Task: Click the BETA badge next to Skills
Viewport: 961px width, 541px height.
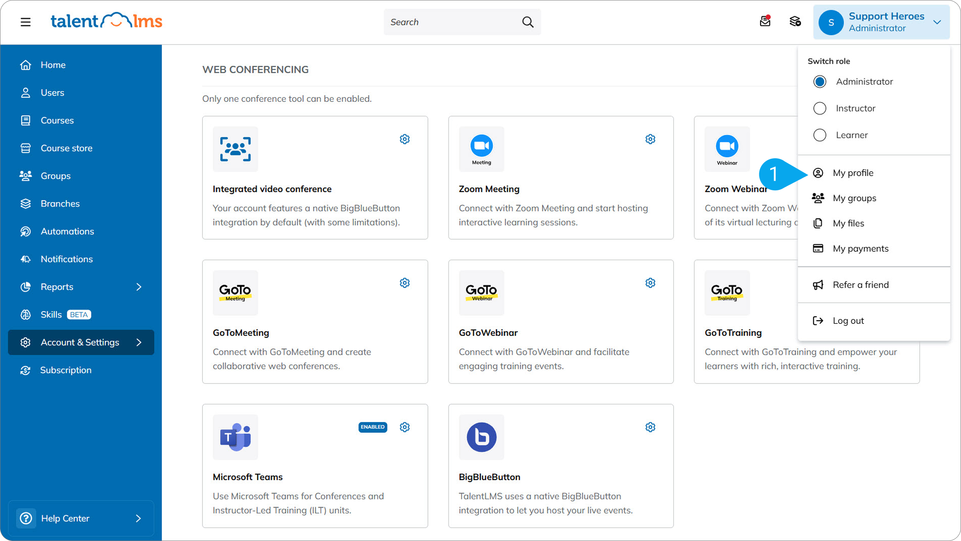Action: tap(79, 315)
